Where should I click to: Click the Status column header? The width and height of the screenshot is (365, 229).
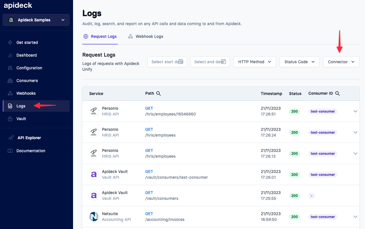tap(295, 94)
